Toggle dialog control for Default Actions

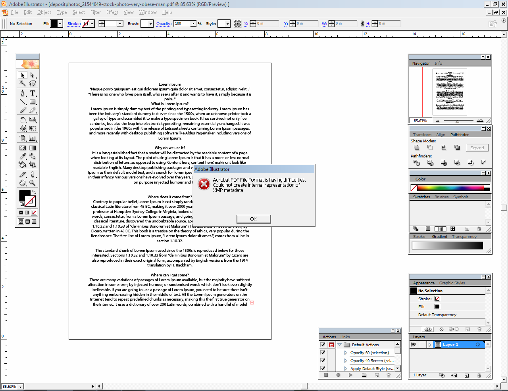[331, 345]
